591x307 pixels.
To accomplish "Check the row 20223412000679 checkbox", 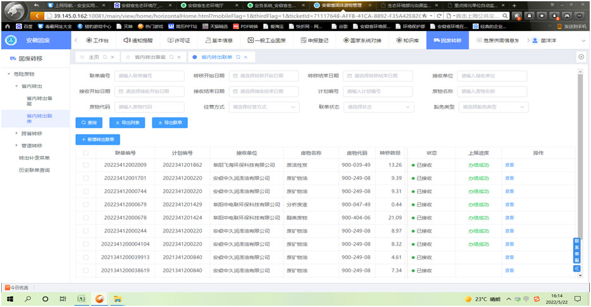I will pos(86,205).
